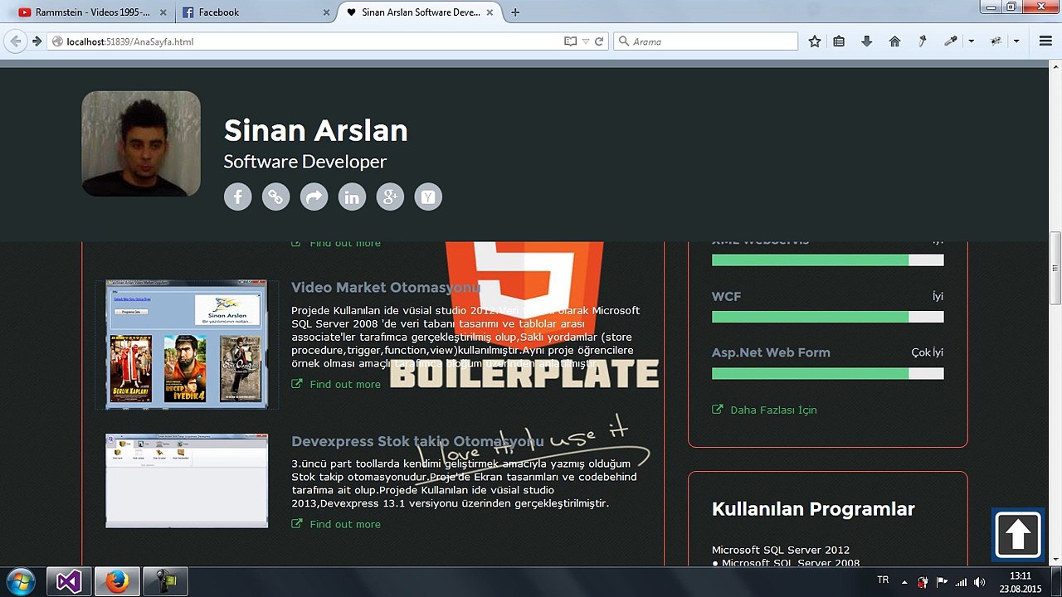Activate the eyedropper color picker add-on
The image size is (1062, 597).
[x=951, y=41]
